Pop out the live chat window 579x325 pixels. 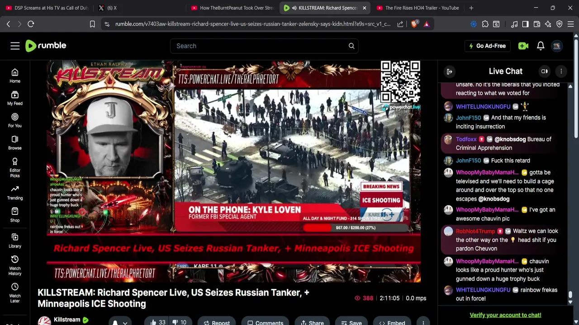click(x=545, y=71)
